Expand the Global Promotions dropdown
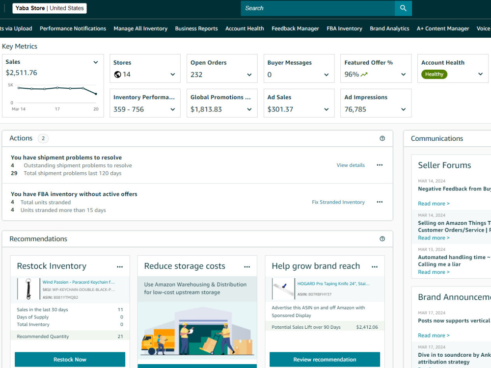 (x=249, y=109)
